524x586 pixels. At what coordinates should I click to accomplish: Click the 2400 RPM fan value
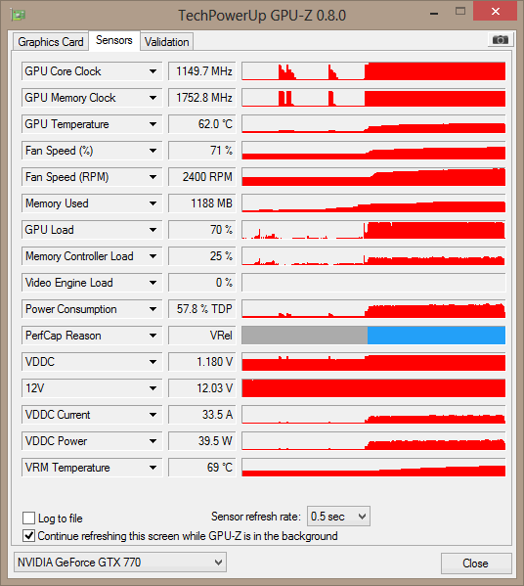(x=202, y=177)
